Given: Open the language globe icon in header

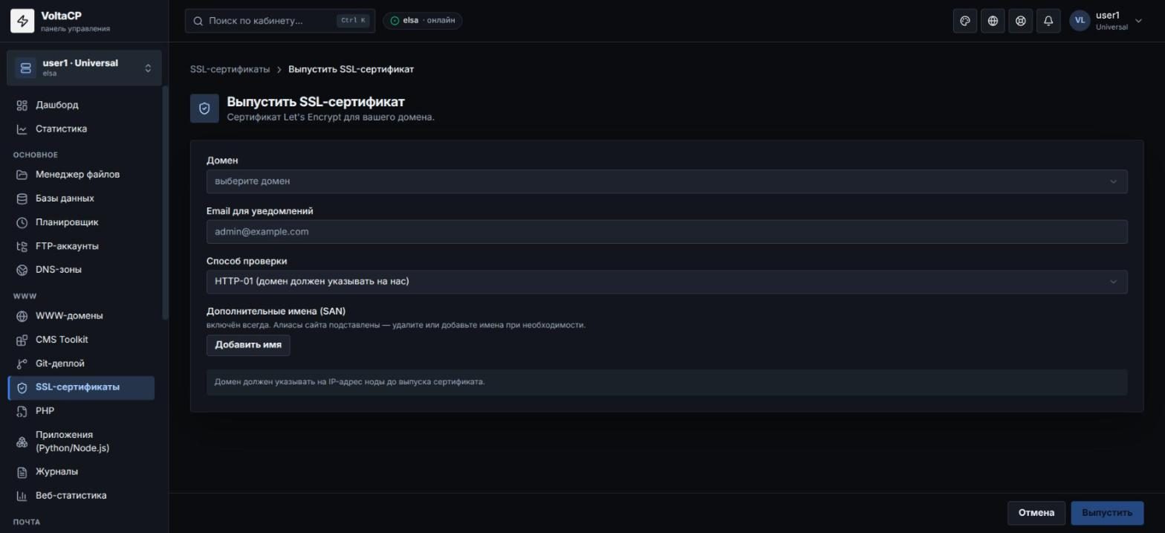Looking at the screenshot, I should tap(993, 21).
